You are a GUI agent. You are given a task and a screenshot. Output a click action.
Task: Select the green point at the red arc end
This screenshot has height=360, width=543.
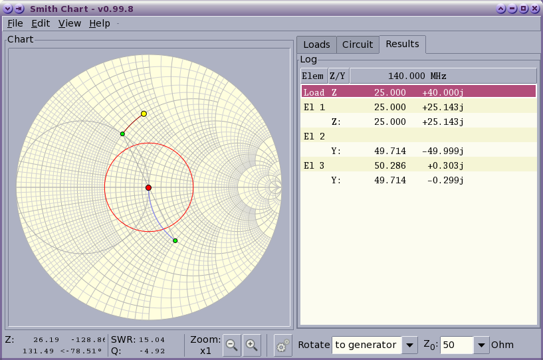122,134
